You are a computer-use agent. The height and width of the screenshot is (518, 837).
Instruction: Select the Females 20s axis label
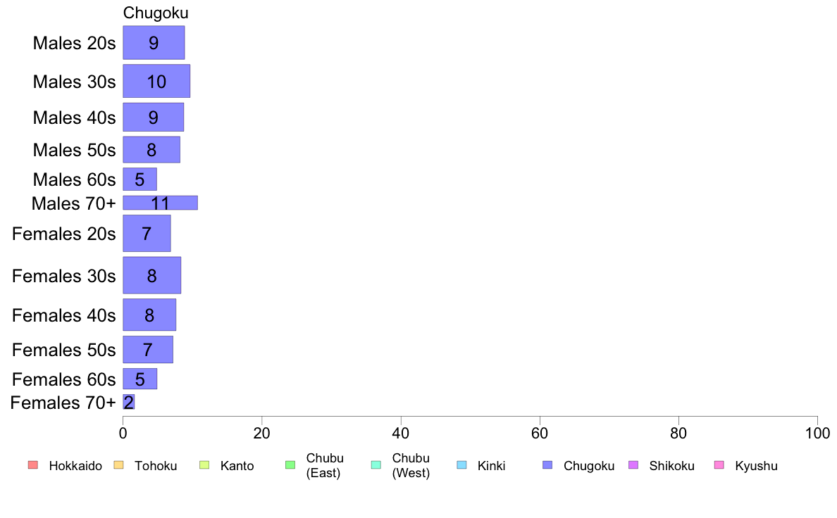63,234
